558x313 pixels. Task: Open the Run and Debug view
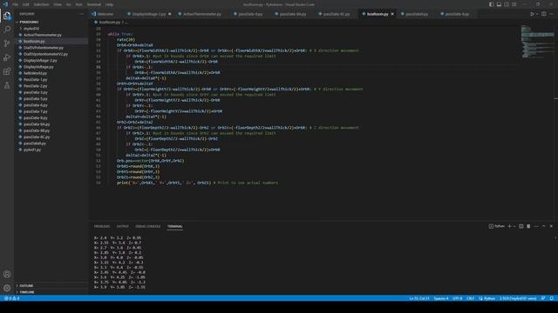point(7,57)
